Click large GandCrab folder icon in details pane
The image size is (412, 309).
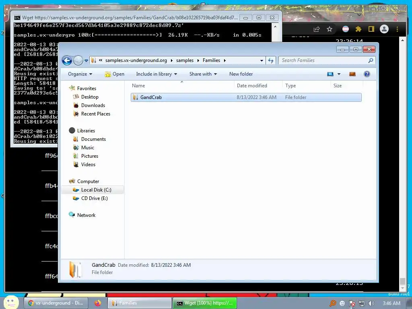(x=75, y=269)
